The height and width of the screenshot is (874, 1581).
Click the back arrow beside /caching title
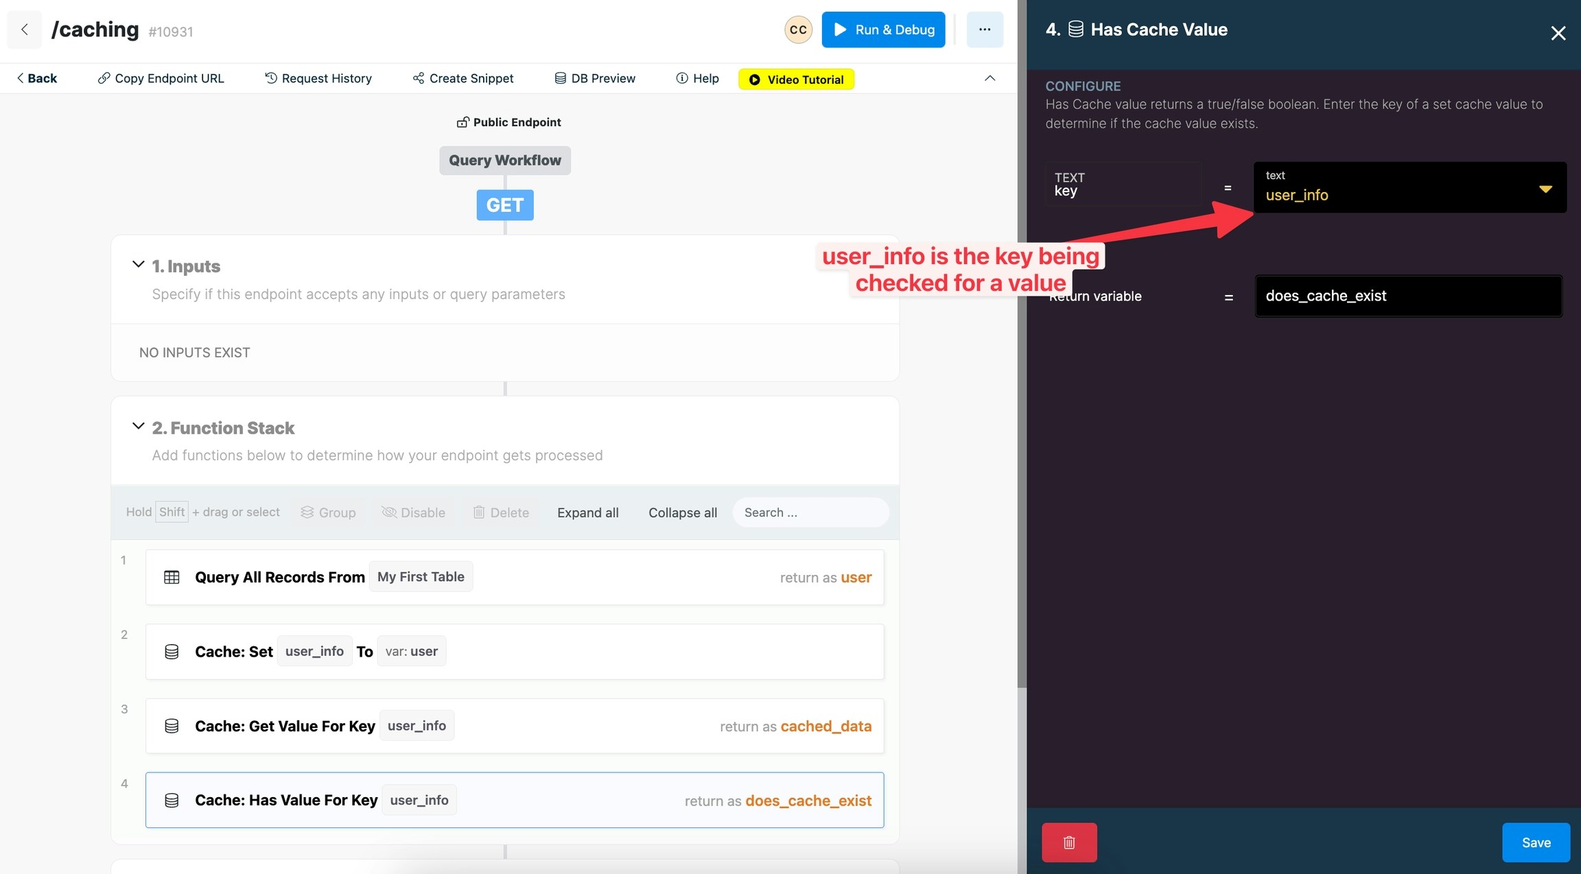tap(25, 29)
